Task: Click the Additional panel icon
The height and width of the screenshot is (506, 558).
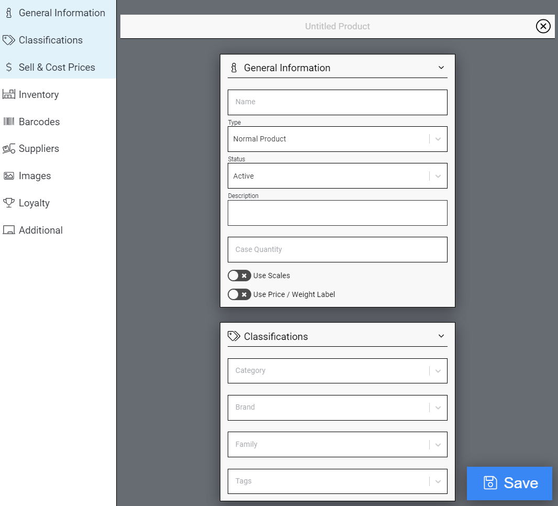Action: (9, 230)
